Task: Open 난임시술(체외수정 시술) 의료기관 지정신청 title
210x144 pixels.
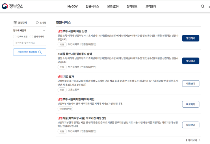Action: (82, 118)
